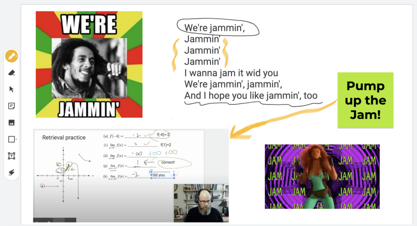This screenshot has width=417, height=226.
Task: Click the green "Pump up the Jam!" sticky note
Action: [x=365, y=100]
